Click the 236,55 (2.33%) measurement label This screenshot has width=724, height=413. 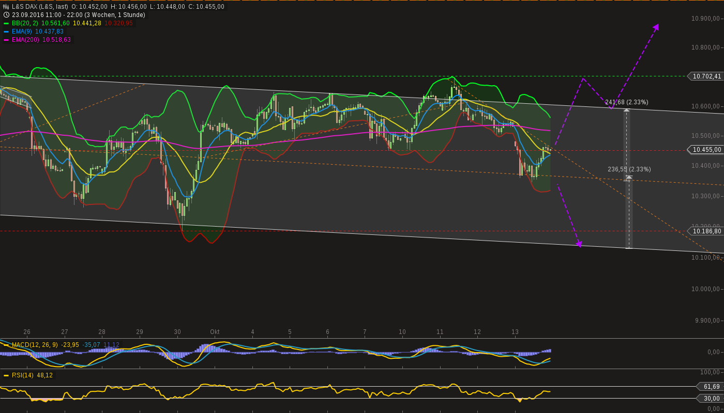pos(629,169)
